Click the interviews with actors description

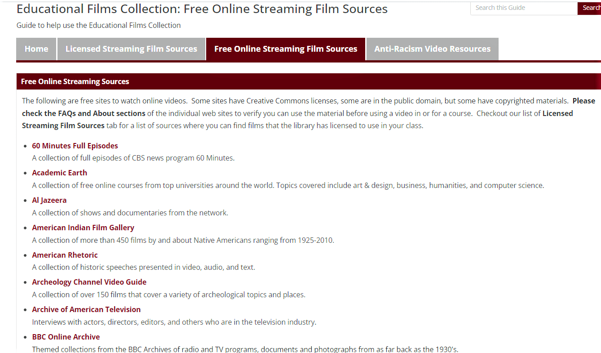[x=174, y=322]
